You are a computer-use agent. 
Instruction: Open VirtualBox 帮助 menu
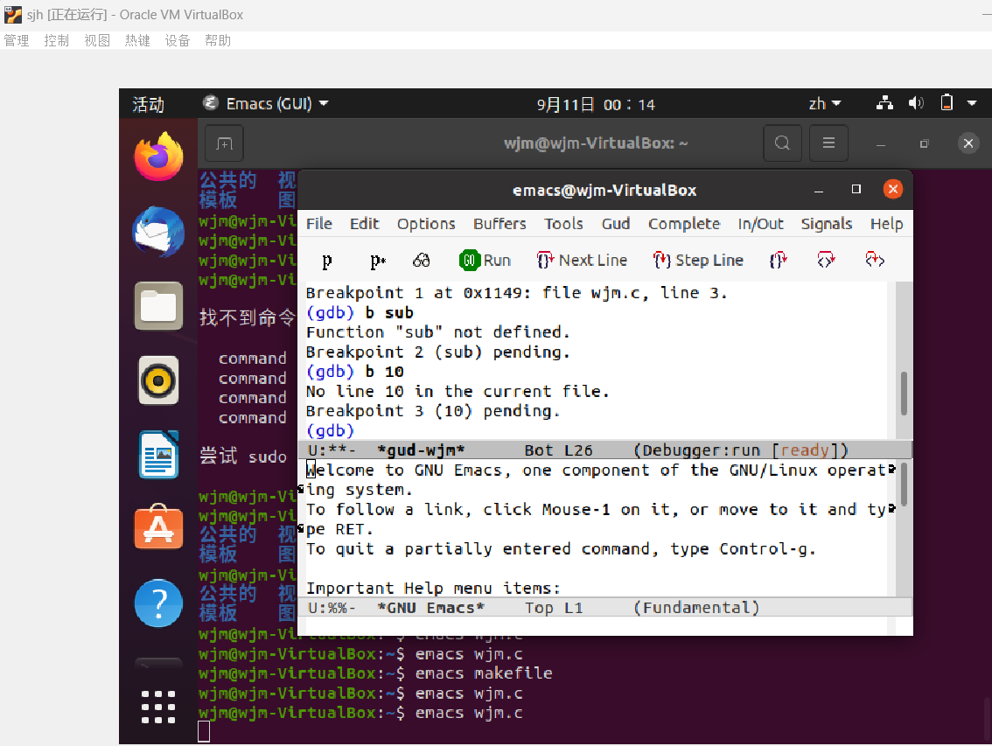218,40
